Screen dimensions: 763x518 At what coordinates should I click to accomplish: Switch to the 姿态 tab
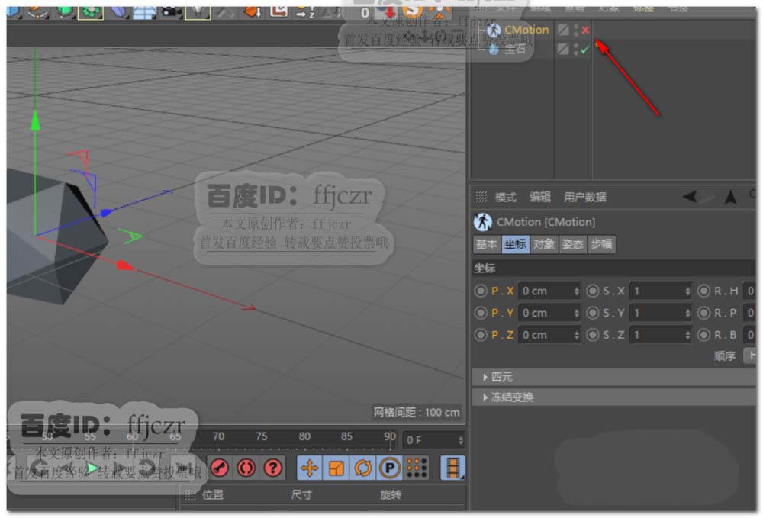pyautogui.click(x=572, y=244)
